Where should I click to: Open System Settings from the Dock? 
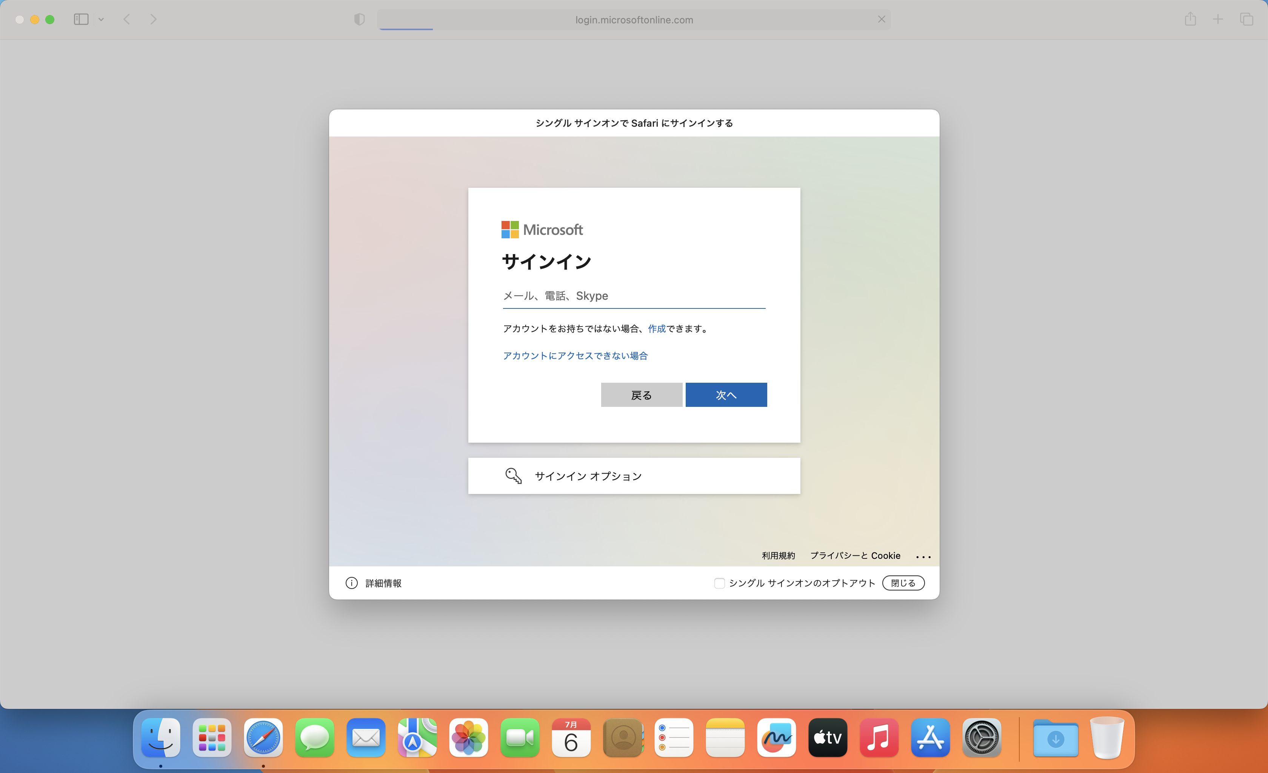click(982, 738)
